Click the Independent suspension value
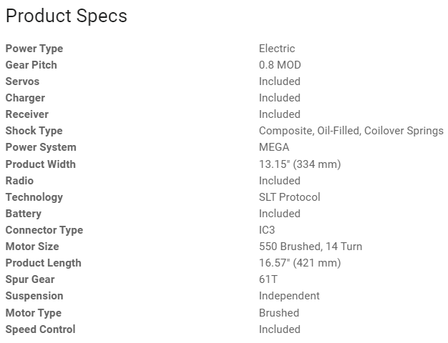448x343 pixels. pyautogui.click(x=289, y=296)
